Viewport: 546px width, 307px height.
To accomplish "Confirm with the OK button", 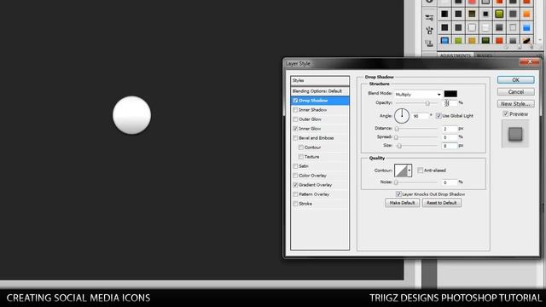I will [x=515, y=79].
